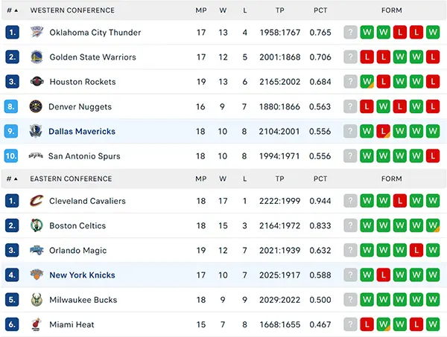447x337 pixels.
Task: Click the Dallas Mavericks logo
Action: point(36,131)
